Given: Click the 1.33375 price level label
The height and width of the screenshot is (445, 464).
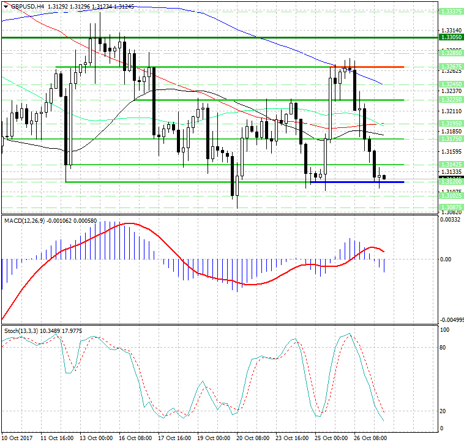Looking at the screenshot, I should pyautogui.click(x=451, y=11).
